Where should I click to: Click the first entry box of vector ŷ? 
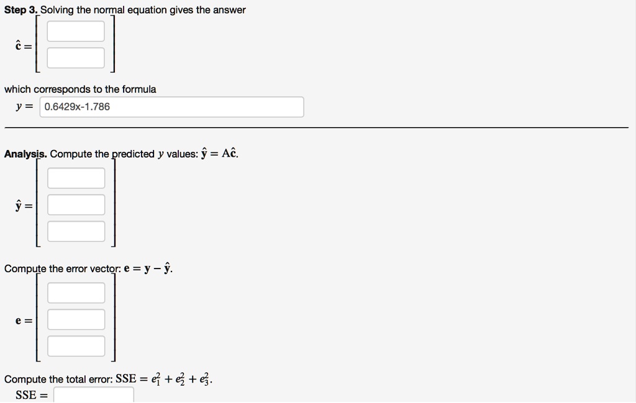(x=75, y=177)
